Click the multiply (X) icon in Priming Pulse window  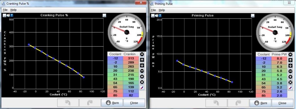point(290,82)
